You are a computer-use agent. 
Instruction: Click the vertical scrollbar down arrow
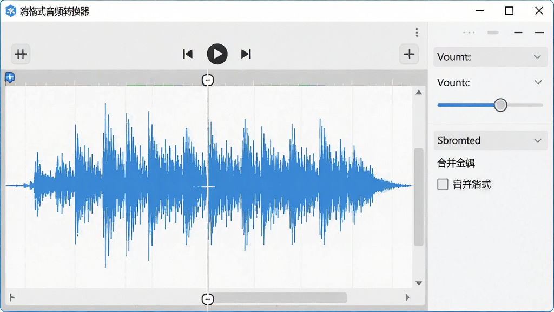pyautogui.click(x=419, y=283)
